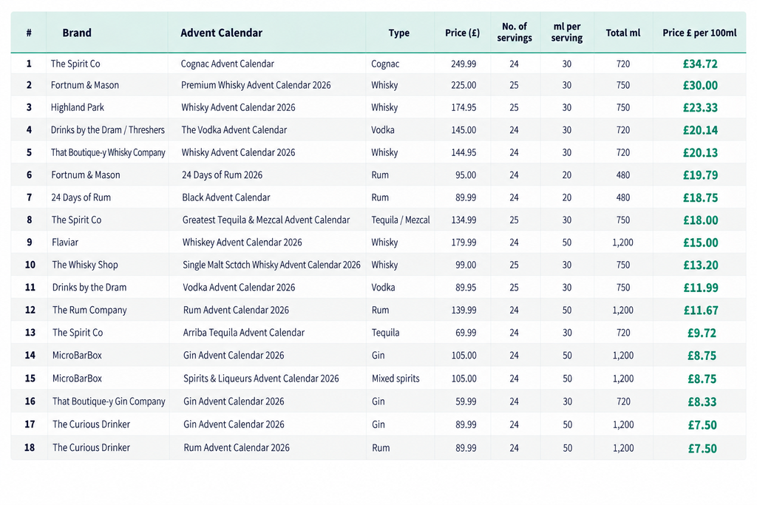The image size is (757, 505).
Task: Click the 139.99 price cell
Action: click(464, 310)
